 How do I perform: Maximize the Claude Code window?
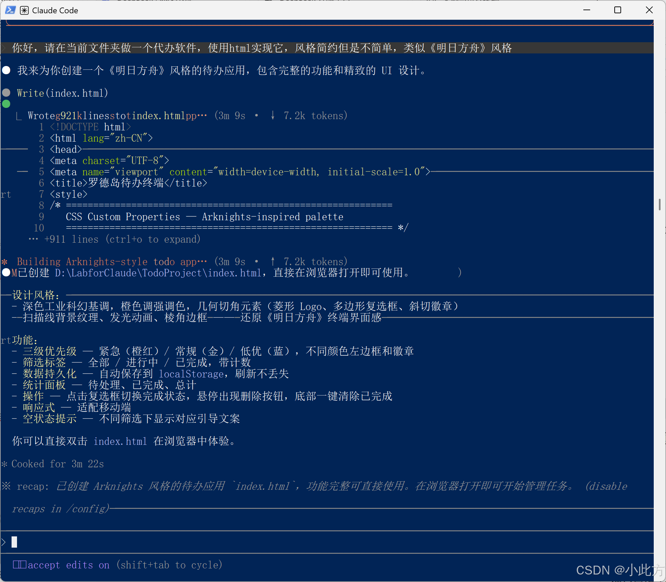[x=618, y=10]
